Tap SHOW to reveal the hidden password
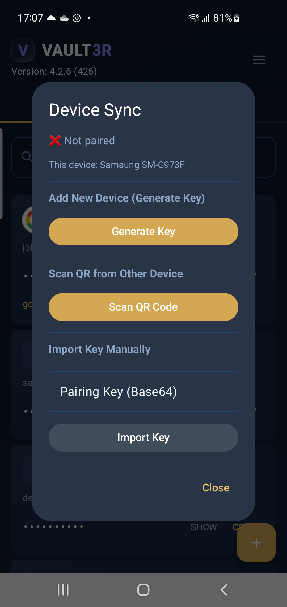The image size is (287, 607). [x=204, y=527]
